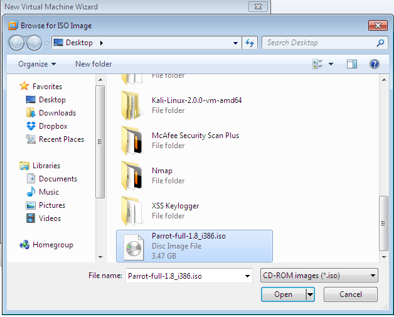Select XSS Keylogger folder name
The height and width of the screenshot is (317, 394).
click(x=176, y=206)
